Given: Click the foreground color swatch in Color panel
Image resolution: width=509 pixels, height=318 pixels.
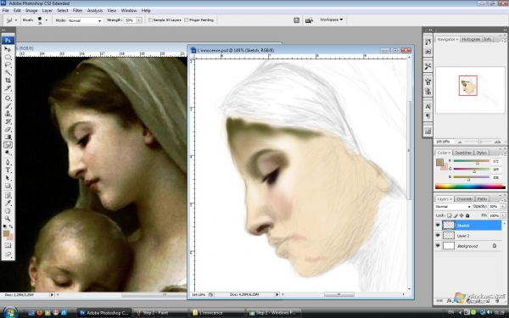Looking at the screenshot, I should tap(439, 163).
